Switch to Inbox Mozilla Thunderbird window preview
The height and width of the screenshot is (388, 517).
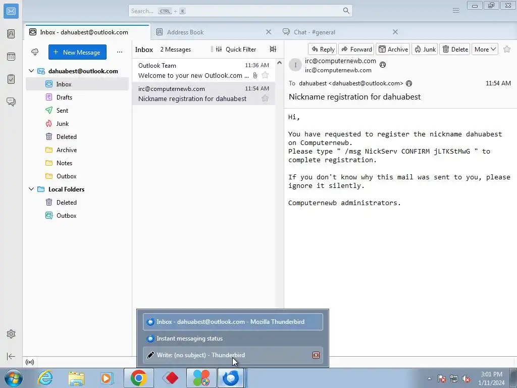pyautogui.click(x=233, y=322)
